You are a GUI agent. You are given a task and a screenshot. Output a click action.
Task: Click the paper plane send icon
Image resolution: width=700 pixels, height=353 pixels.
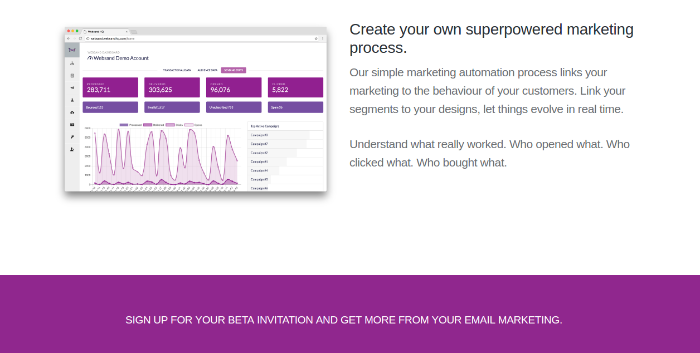pos(72,88)
